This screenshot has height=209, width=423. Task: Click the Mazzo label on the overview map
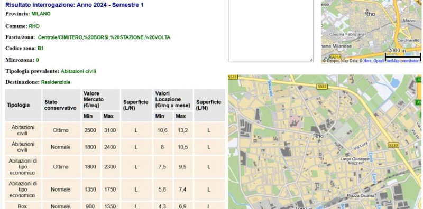(409, 21)
